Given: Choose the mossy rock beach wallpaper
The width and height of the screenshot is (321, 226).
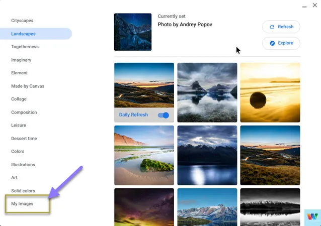Looking at the screenshot, I should [144, 155].
